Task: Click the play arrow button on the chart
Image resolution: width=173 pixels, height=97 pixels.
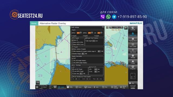Action: [126, 28]
